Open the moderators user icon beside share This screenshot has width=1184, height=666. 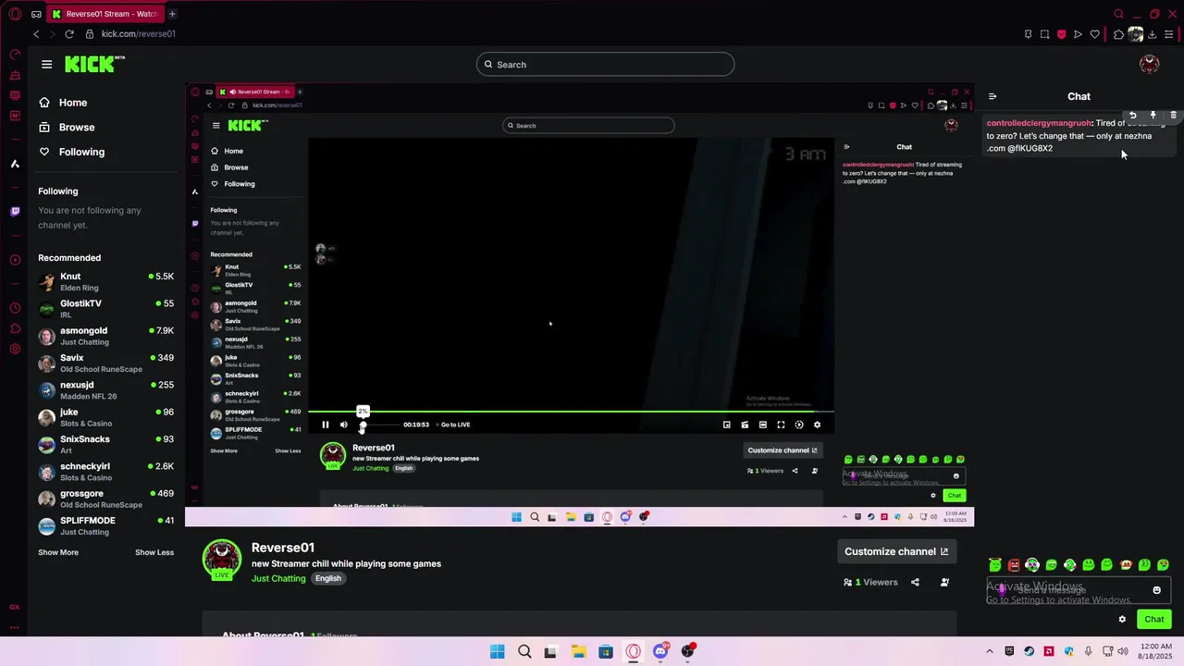[x=944, y=582]
